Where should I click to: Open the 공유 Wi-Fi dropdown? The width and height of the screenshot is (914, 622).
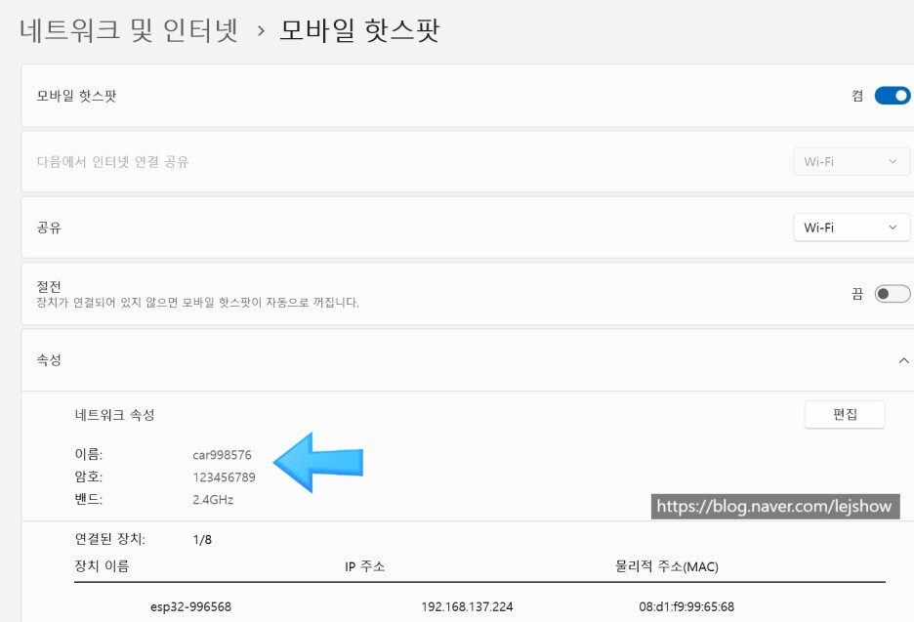tap(852, 228)
